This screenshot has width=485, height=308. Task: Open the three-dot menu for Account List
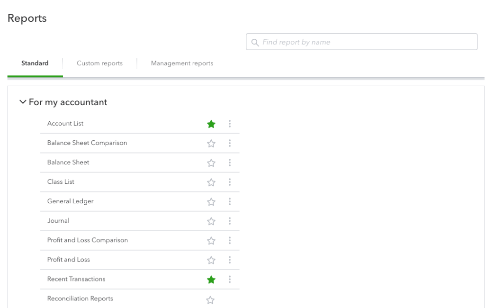click(x=230, y=123)
